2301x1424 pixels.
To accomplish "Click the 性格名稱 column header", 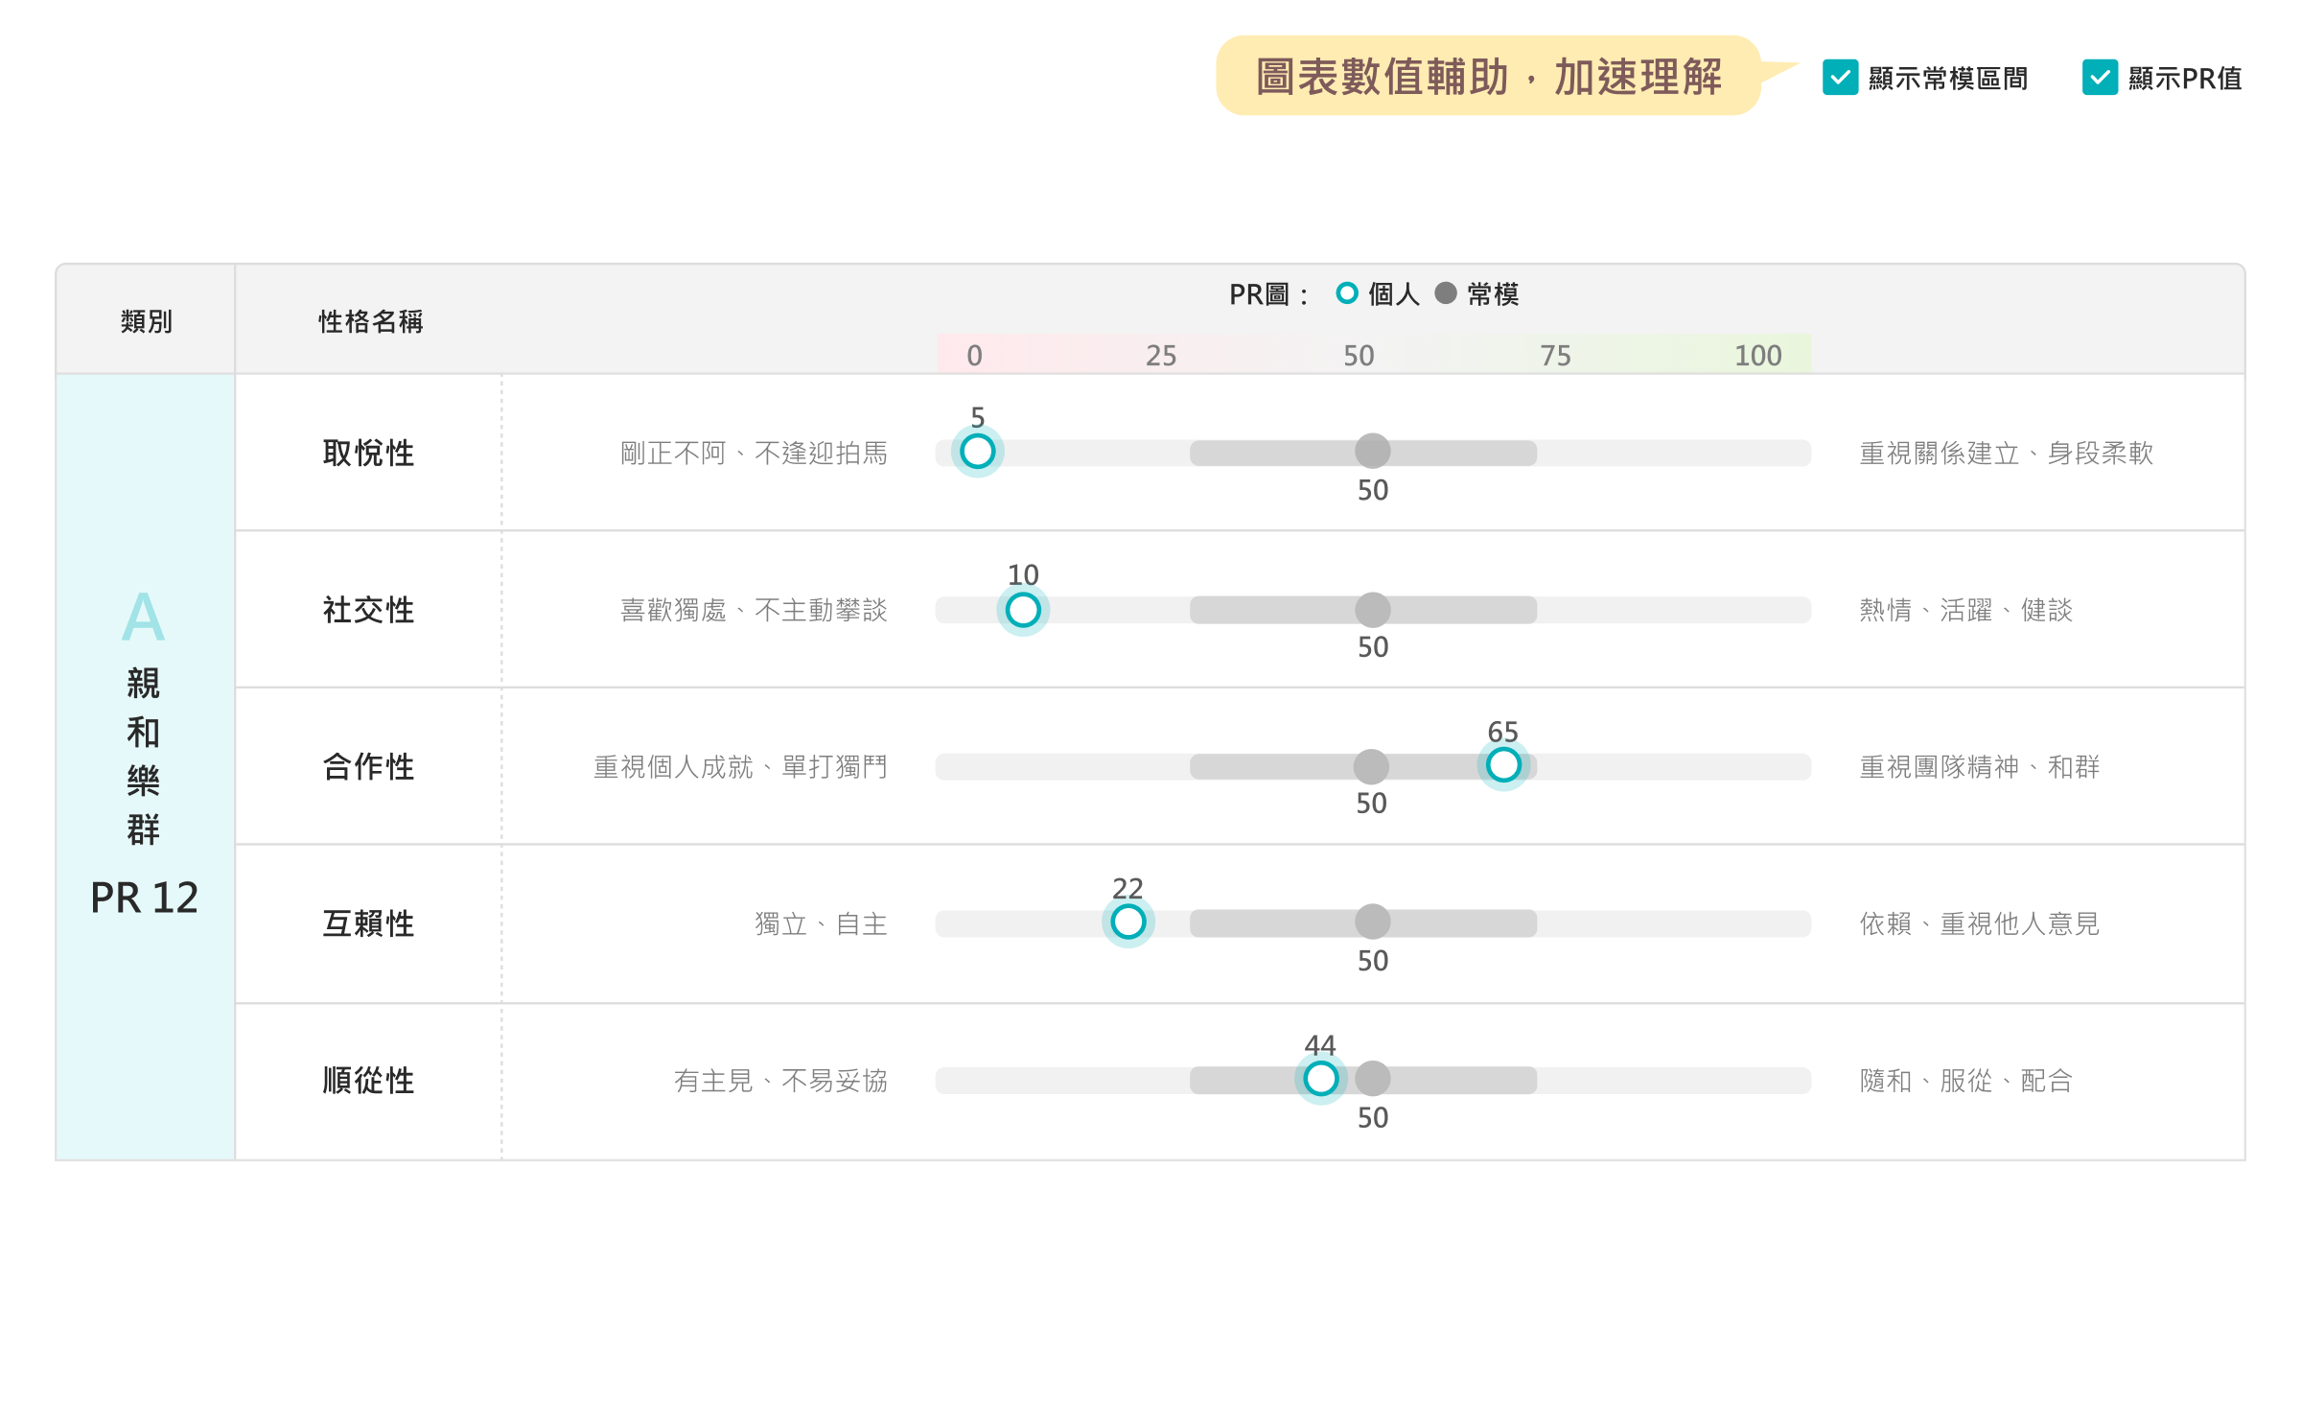I will click(x=370, y=321).
